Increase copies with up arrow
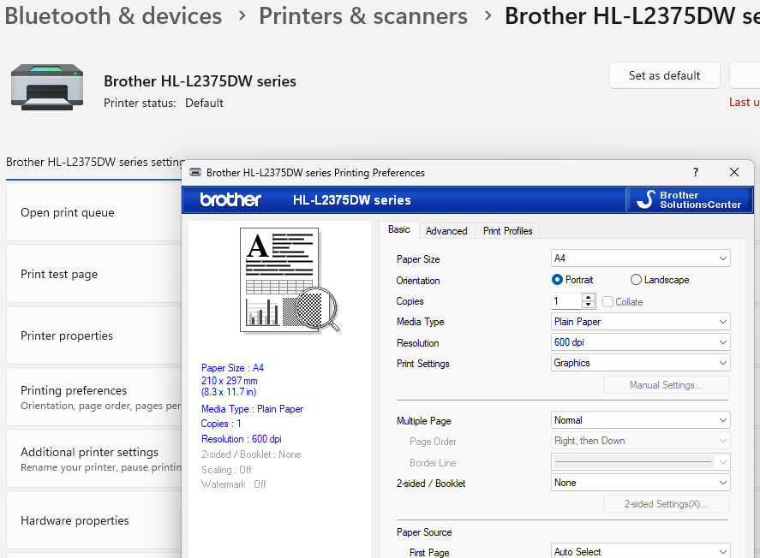Image resolution: width=760 pixels, height=558 pixels. [589, 297]
